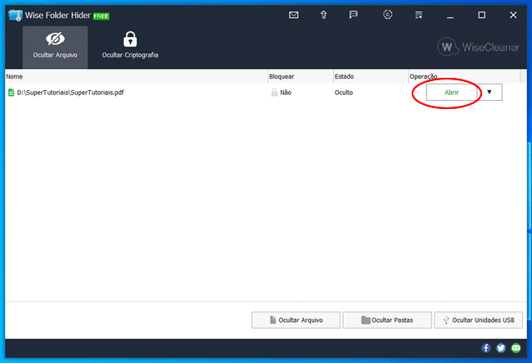Select the SuperTutoriais.pdf file row
The image size is (532, 363).
tap(70, 93)
